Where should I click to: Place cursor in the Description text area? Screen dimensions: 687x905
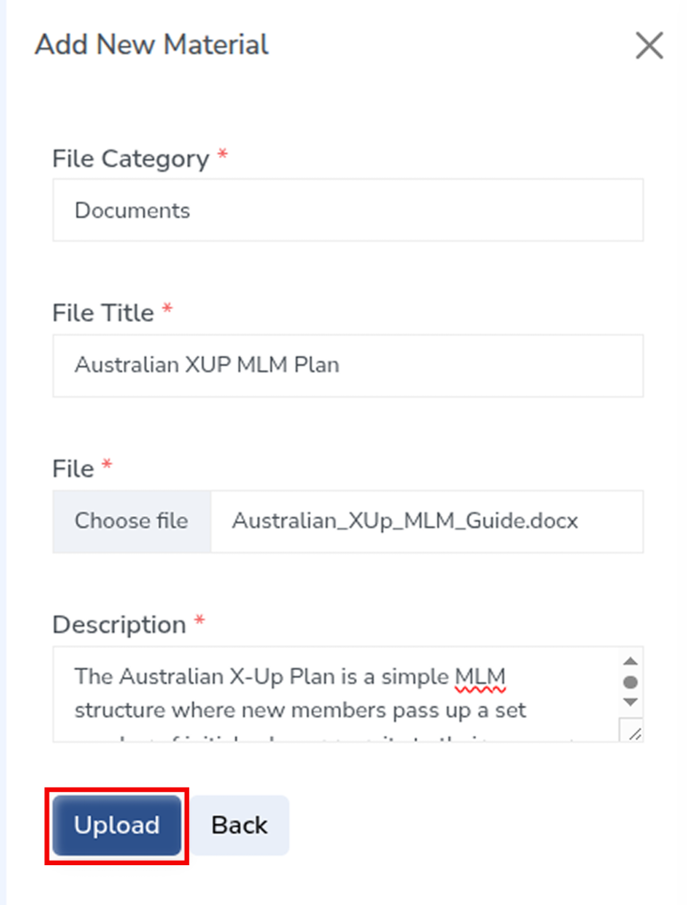coord(336,694)
